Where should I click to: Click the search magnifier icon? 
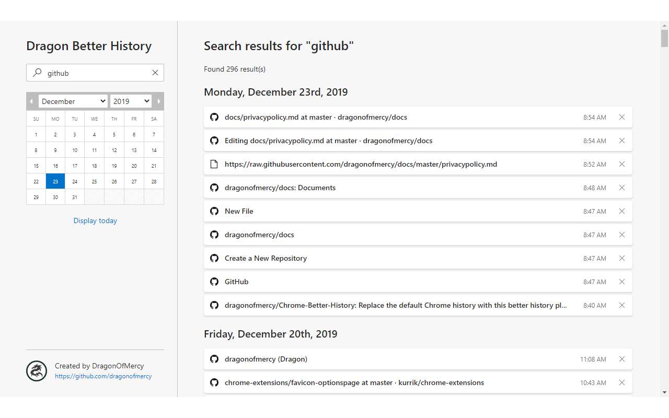tap(37, 73)
